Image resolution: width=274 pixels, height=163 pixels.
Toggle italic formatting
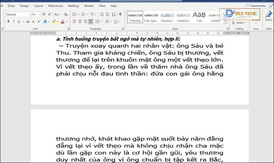(x=14, y=22)
